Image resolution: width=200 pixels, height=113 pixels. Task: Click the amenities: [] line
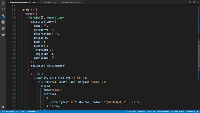(44, 58)
